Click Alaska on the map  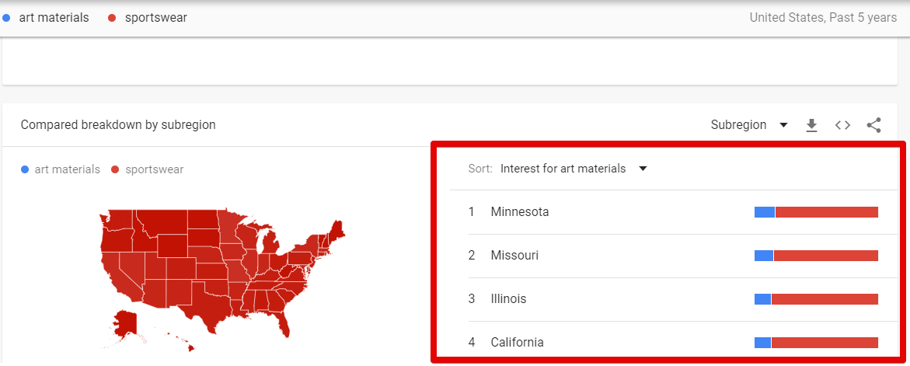coord(125,322)
